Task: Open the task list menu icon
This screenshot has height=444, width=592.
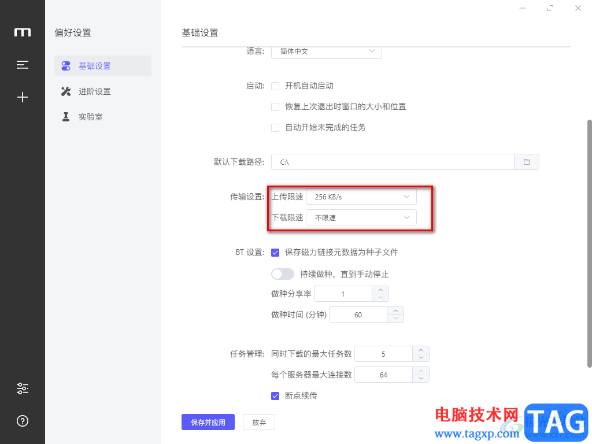Action: (x=23, y=65)
